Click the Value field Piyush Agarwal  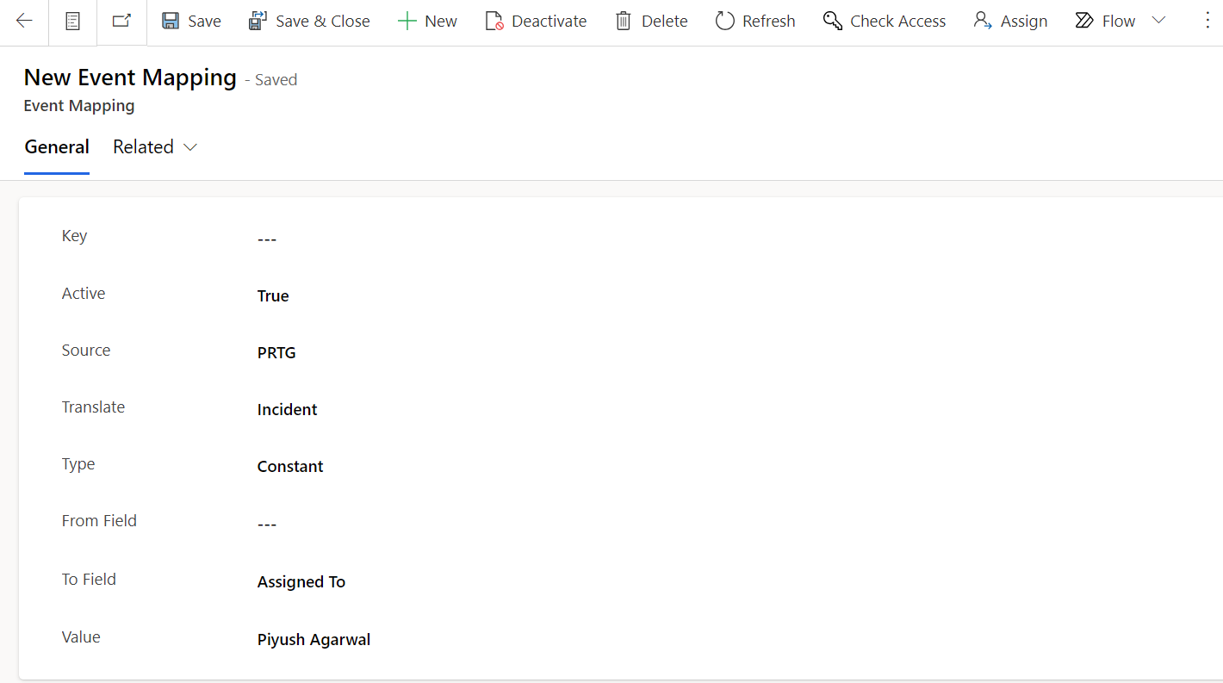tap(314, 639)
